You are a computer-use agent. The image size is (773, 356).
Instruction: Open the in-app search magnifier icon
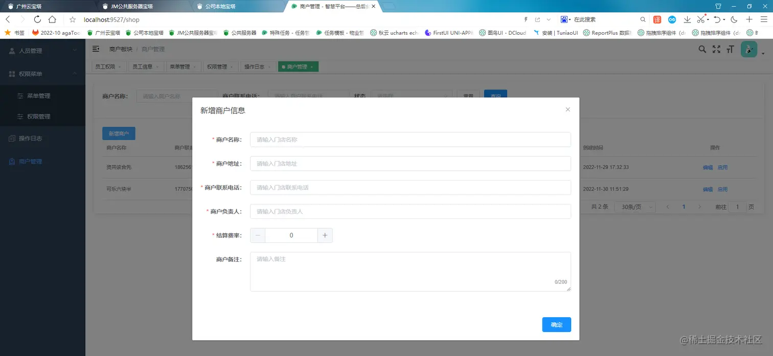(702, 50)
